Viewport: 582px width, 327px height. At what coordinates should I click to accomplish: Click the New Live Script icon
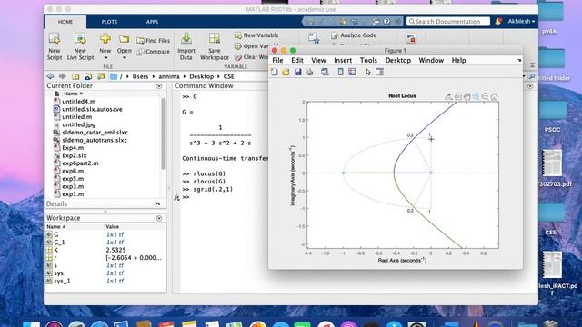click(x=80, y=46)
